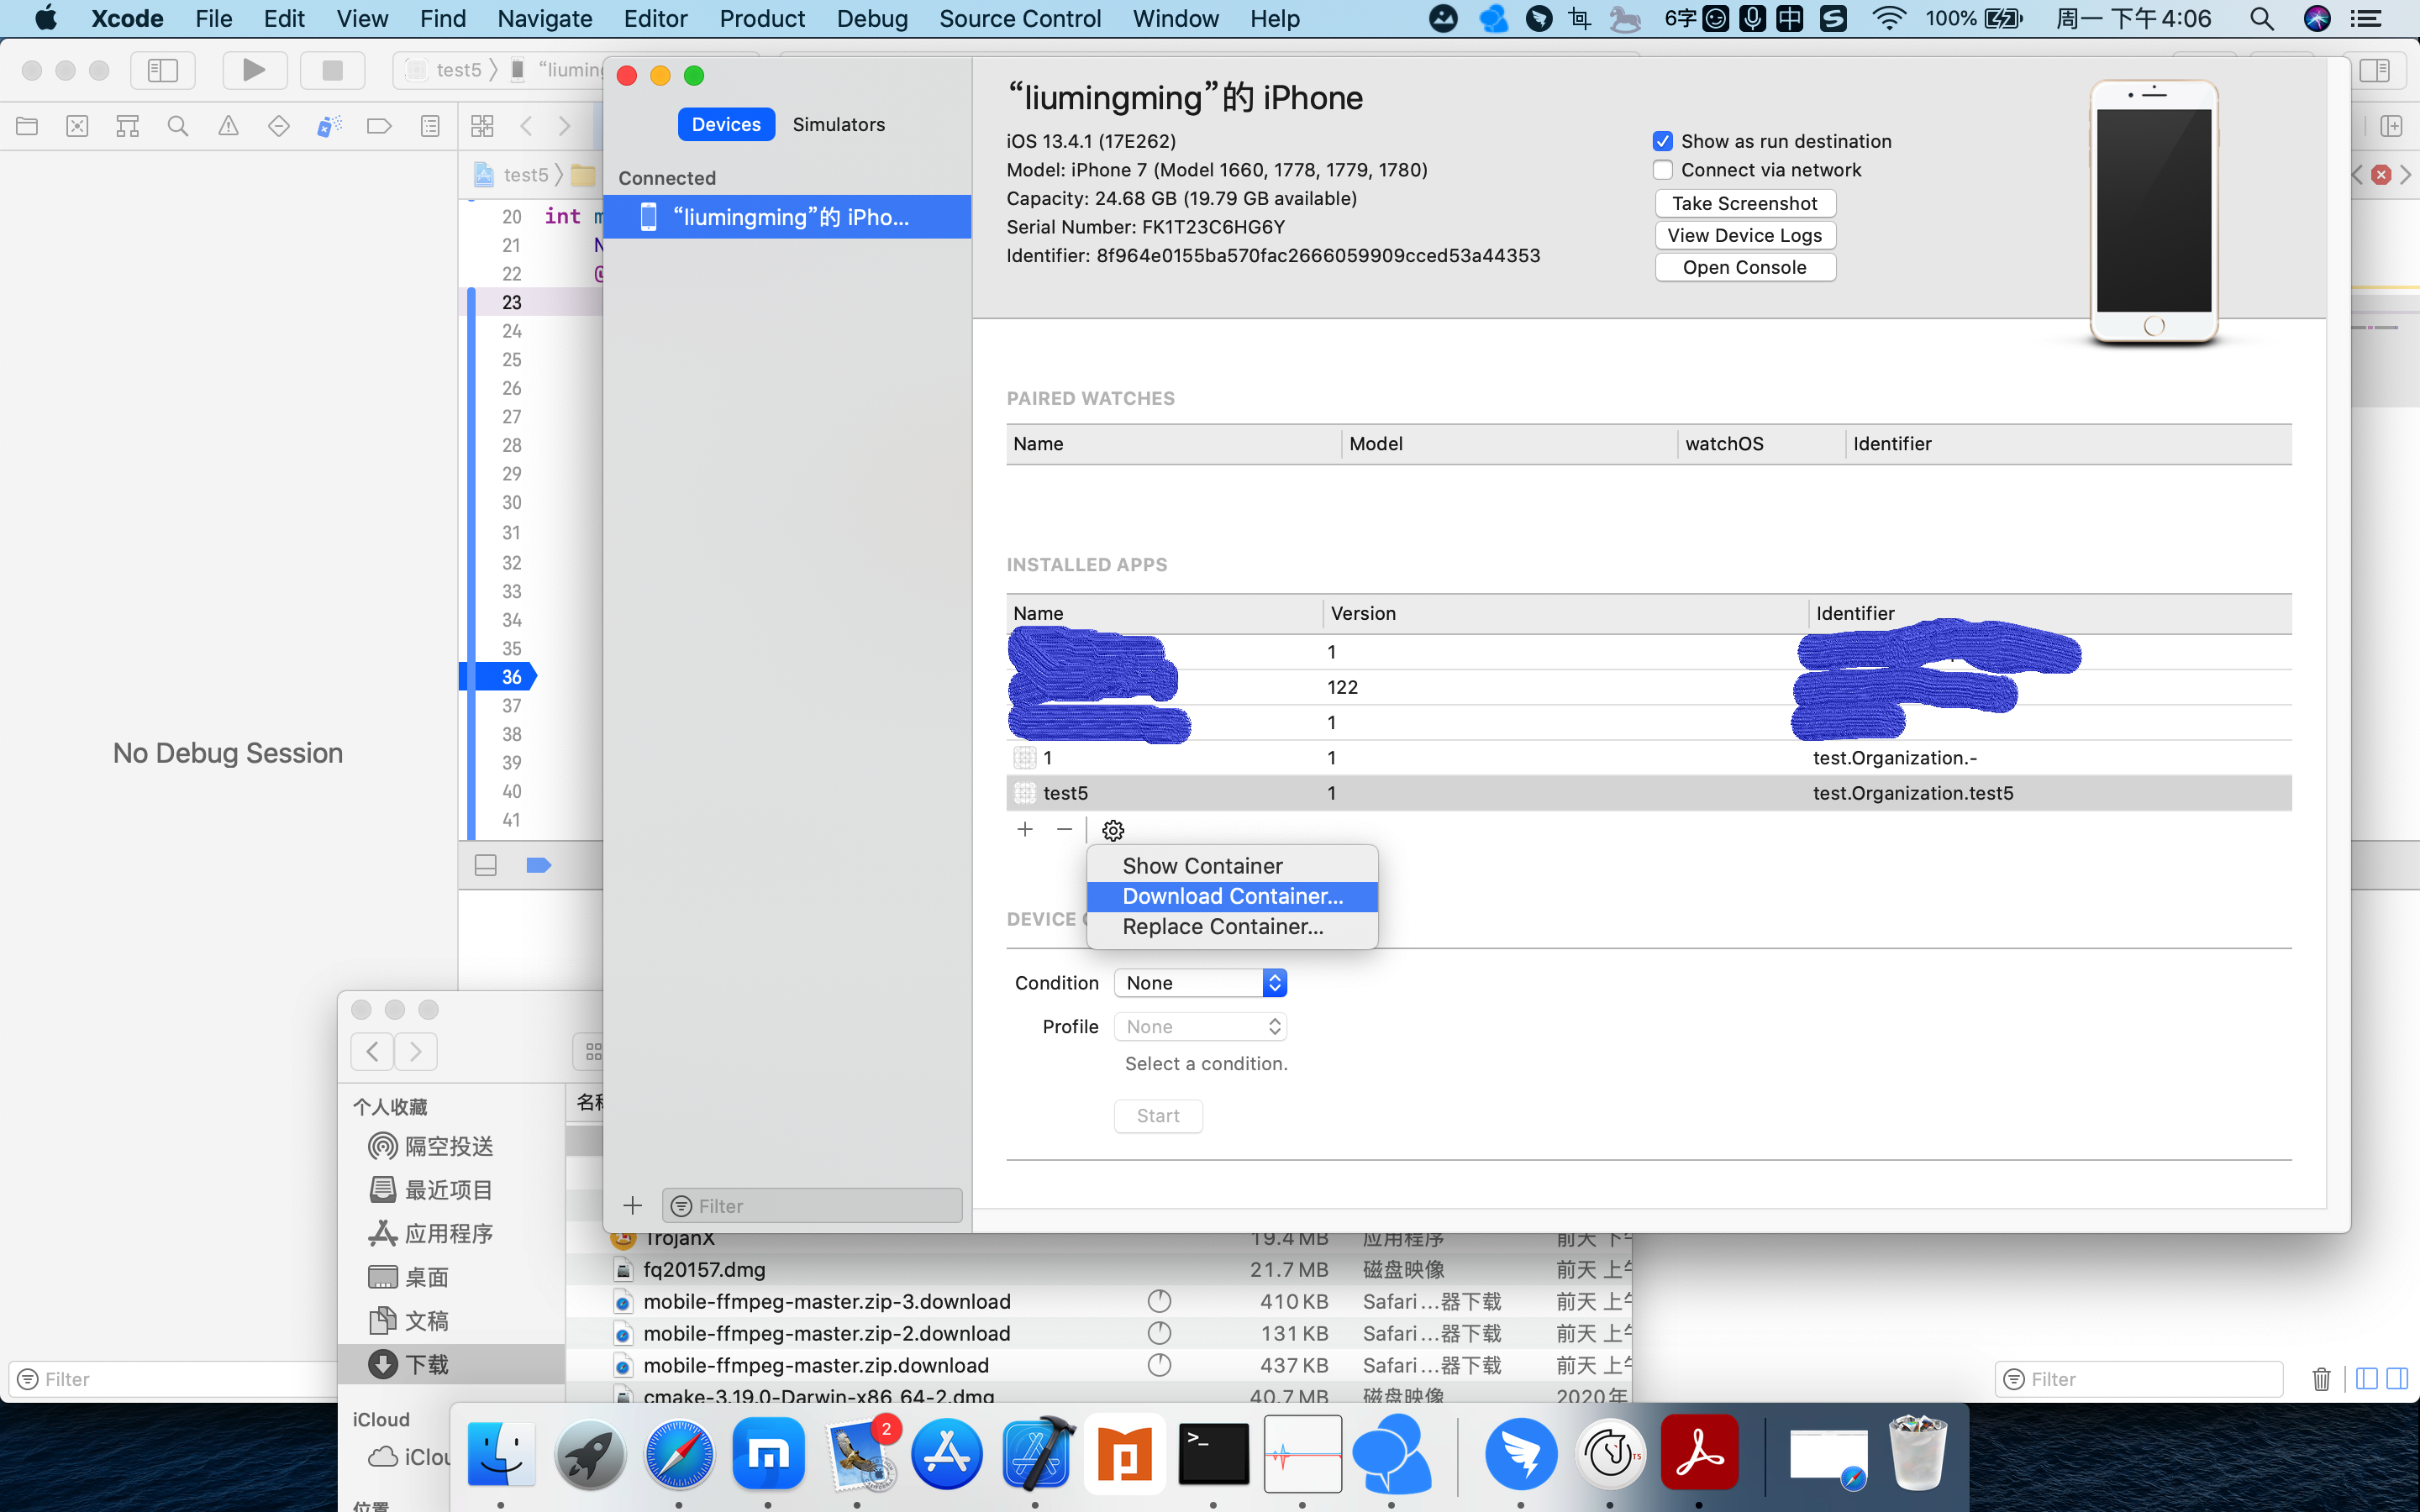
Task: Click the Xcode Stop button
Action: click(x=332, y=70)
